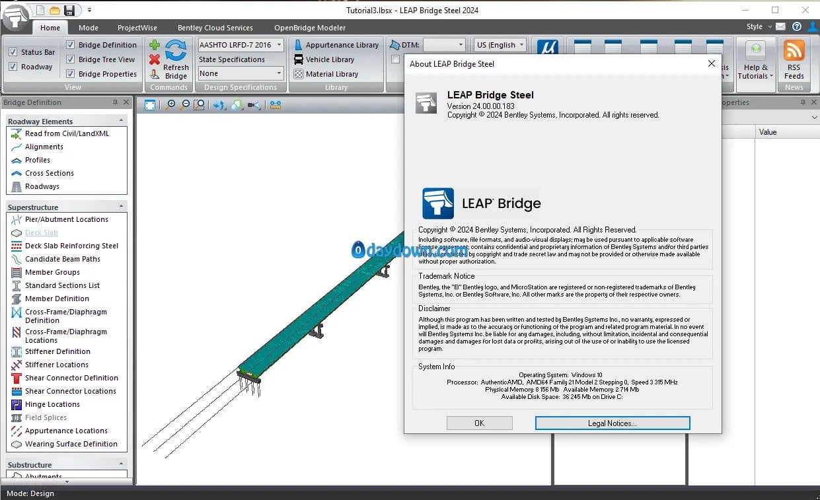
Task: Open the AASHTO LRFD-7 2016 dropdown
Action: point(280,45)
